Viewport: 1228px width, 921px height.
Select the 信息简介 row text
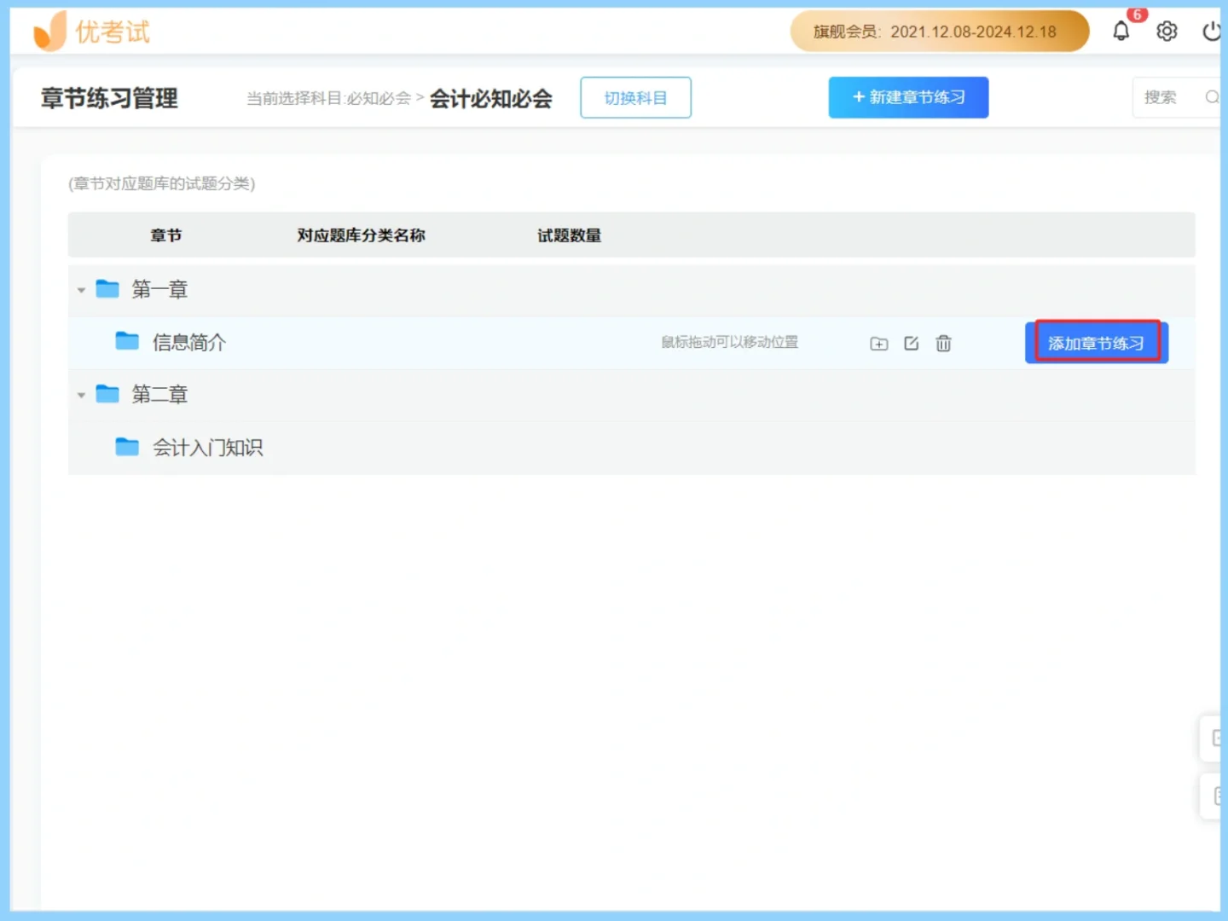[189, 342]
